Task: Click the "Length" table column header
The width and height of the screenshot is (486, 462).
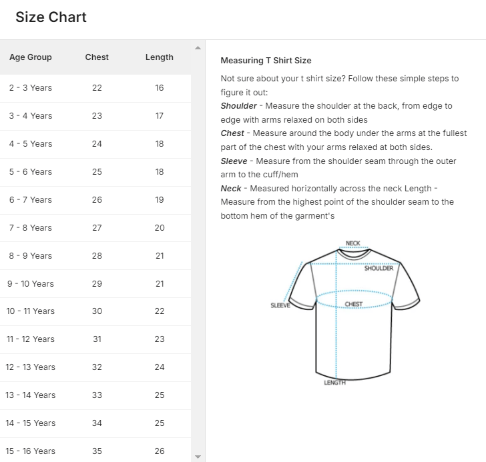Action: coord(159,57)
